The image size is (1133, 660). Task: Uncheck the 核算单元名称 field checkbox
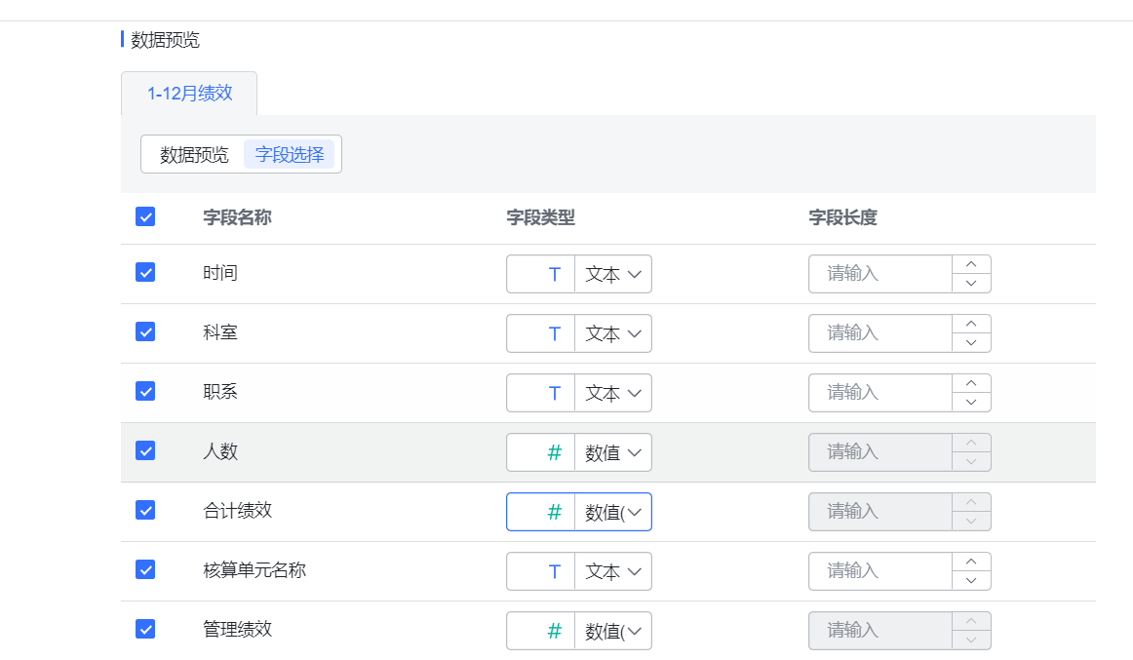(x=145, y=569)
